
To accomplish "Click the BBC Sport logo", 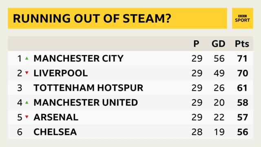I will click(242, 18).
